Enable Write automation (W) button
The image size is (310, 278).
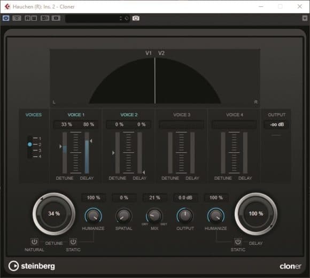[34, 18]
